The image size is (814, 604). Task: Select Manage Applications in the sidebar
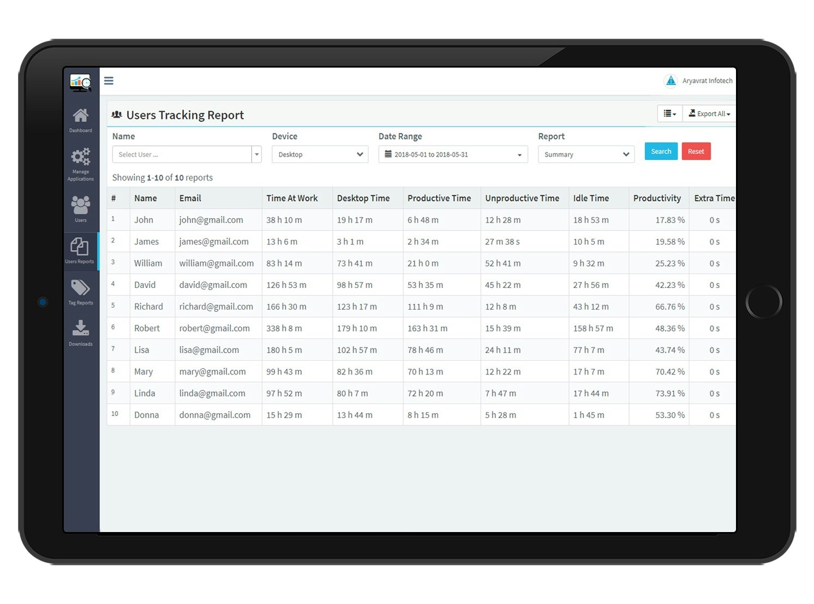click(x=80, y=159)
